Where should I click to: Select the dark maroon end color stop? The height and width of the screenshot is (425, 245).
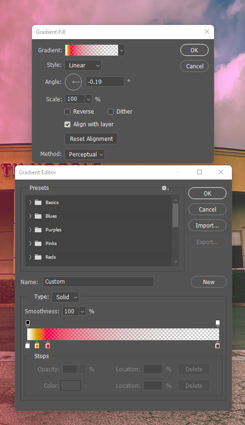tap(217, 345)
